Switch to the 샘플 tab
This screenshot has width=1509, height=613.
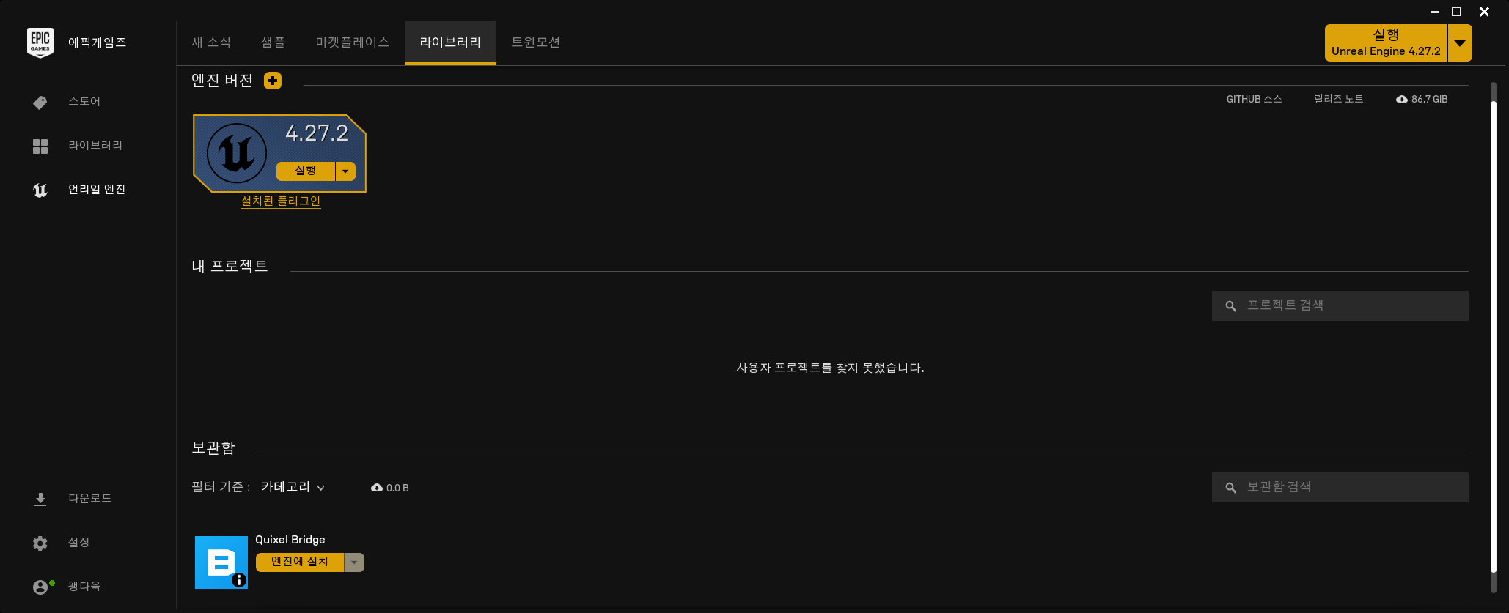pos(273,42)
